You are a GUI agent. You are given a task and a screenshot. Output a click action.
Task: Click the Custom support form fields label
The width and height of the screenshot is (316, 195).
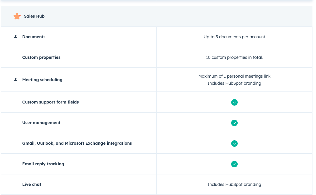50,102
